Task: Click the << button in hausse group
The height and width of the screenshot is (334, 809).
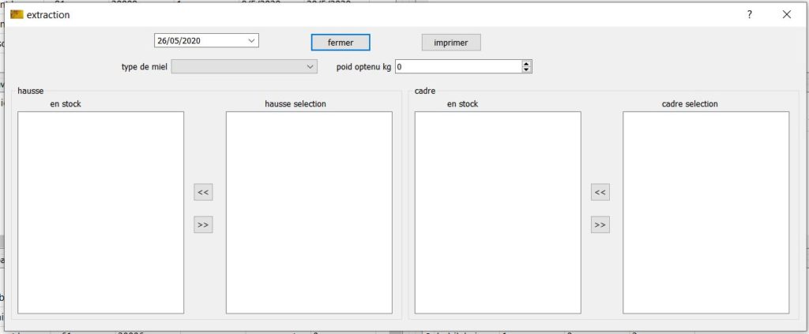Action: click(x=203, y=192)
